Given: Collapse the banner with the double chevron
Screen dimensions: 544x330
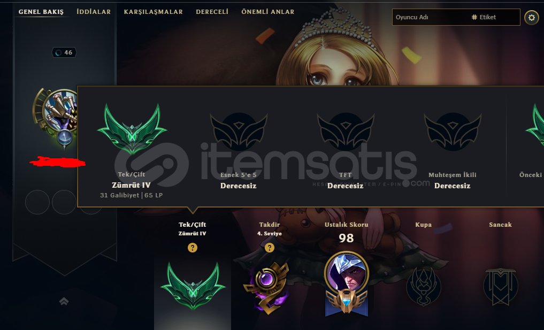Looking at the screenshot, I should (x=64, y=301).
